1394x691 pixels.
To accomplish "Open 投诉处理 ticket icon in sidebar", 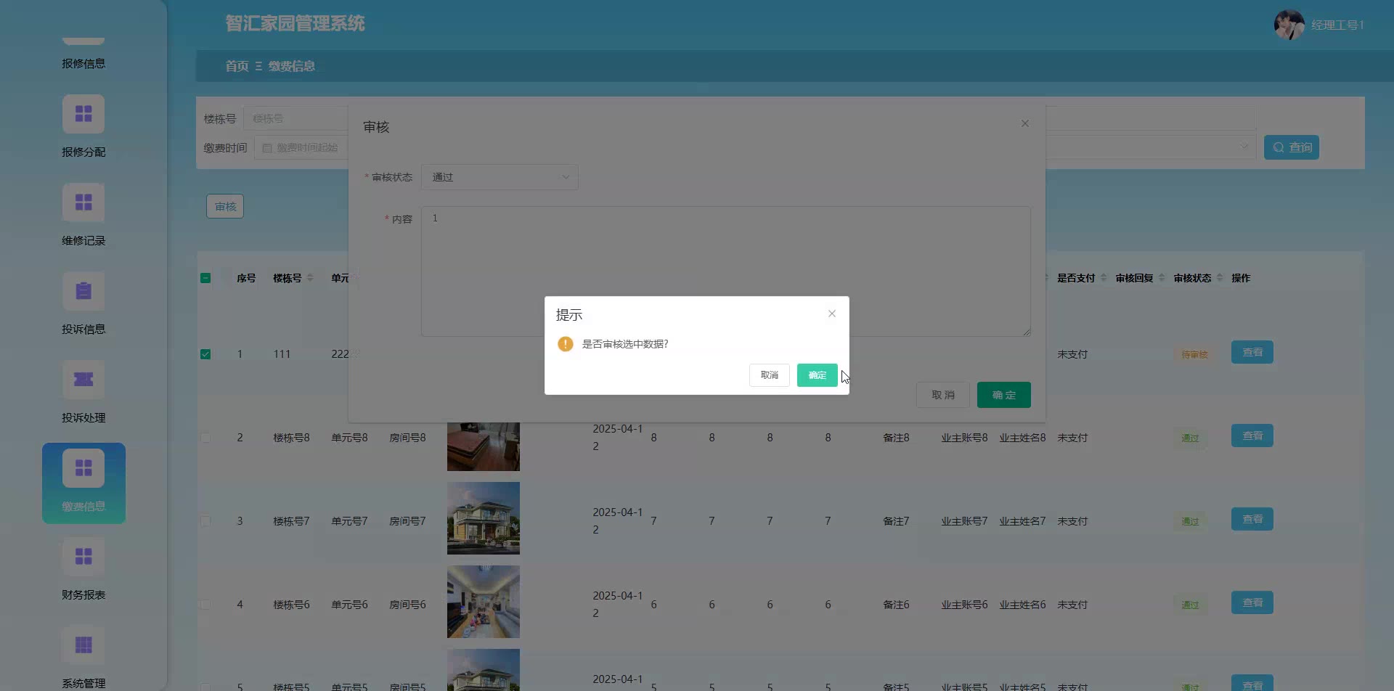I will point(83,380).
